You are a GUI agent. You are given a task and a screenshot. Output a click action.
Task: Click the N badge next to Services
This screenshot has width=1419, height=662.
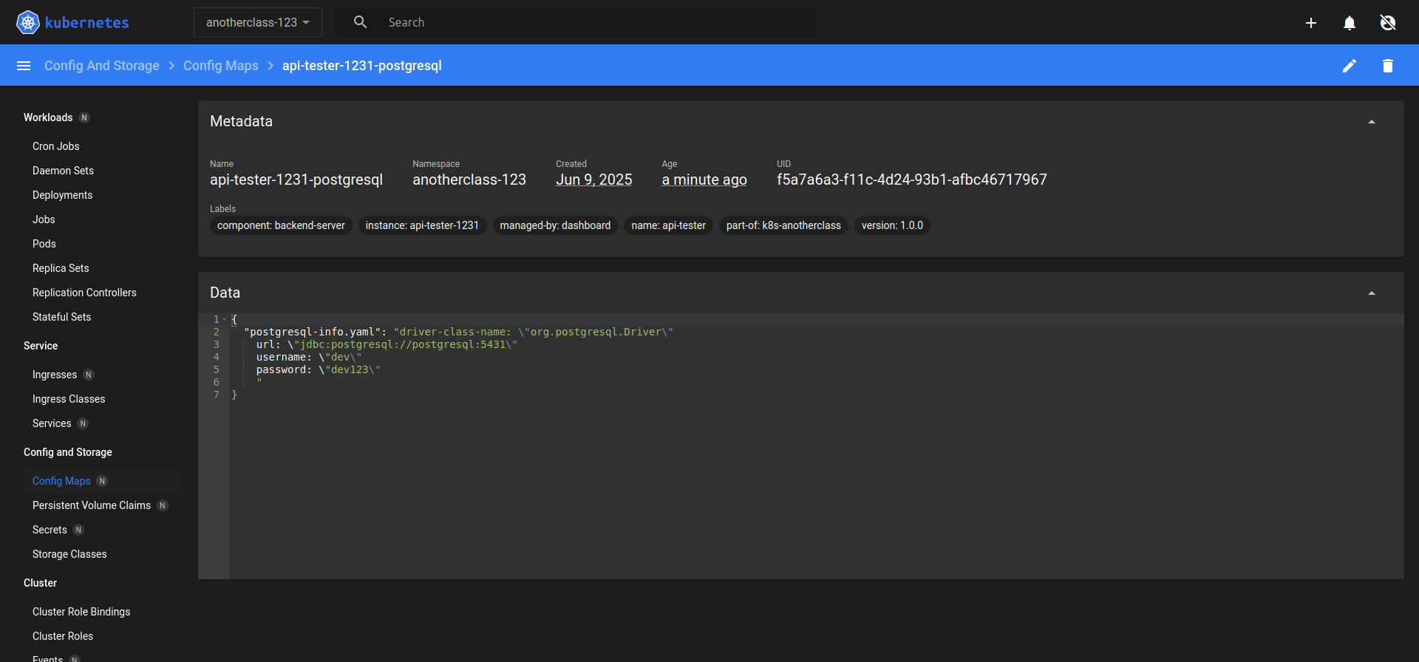[x=83, y=423]
